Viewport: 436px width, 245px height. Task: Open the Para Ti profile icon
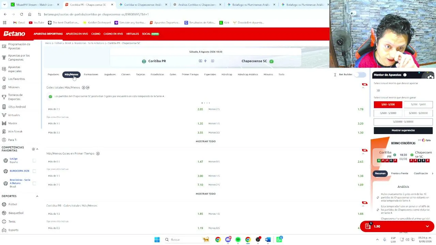tap(4, 140)
